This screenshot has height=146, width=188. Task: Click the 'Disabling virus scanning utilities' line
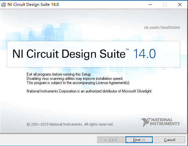[75, 79]
